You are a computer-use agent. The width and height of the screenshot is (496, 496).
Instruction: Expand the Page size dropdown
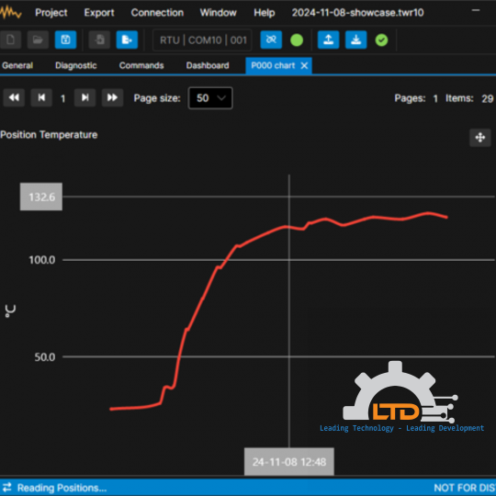(x=210, y=98)
